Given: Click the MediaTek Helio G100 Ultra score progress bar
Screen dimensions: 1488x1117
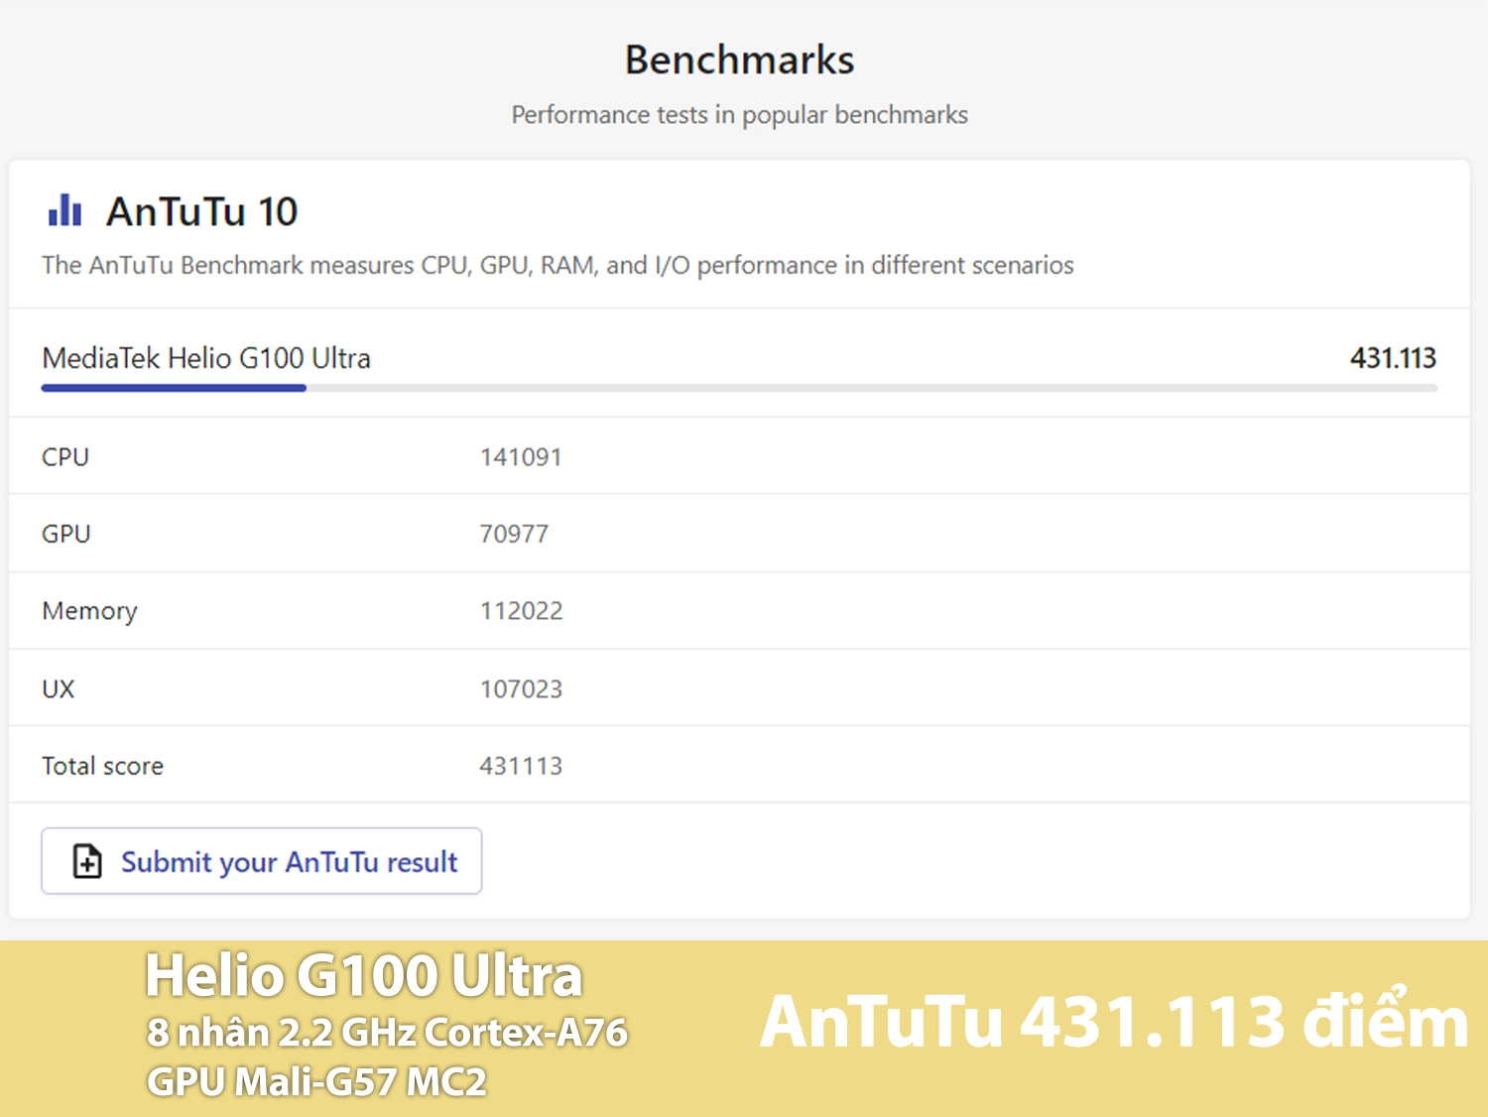Looking at the screenshot, I should [739, 388].
